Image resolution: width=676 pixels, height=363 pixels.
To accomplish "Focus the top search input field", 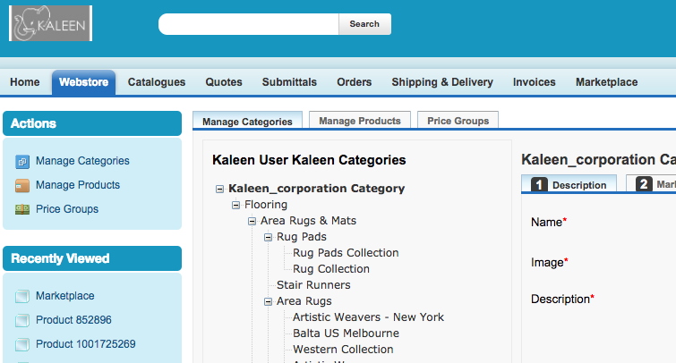I will pos(249,24).
